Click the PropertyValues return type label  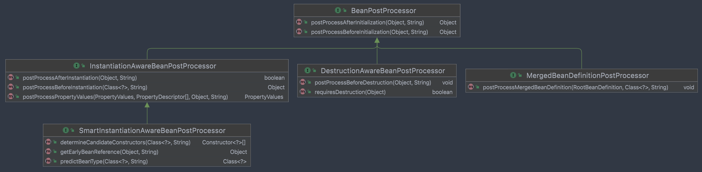pyautogui.click(x=264, y=97)
